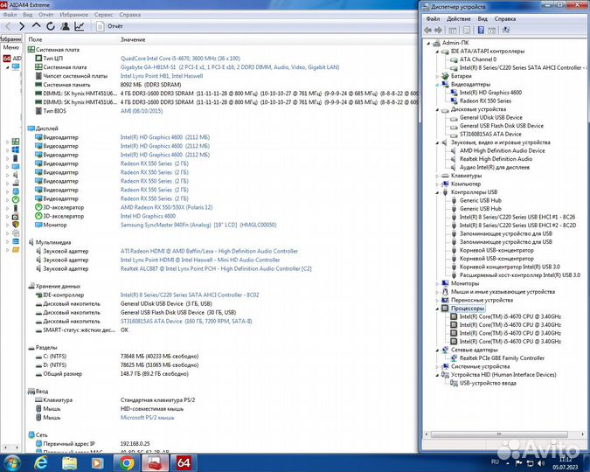Collapse Дисковые устройства node
This screenshot has height=472, width=590.
click(437, 109)
